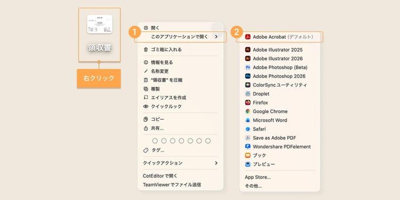Click the pencil icon beside 名称変更
This screenshot has height=200, width=400.
[146, 71]
